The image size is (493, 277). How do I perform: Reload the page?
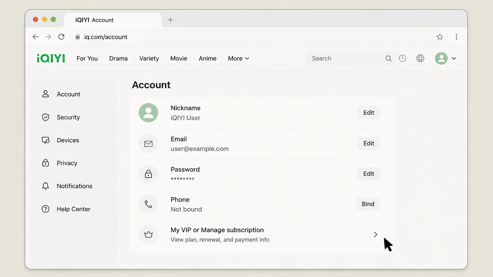pos(61,37)
